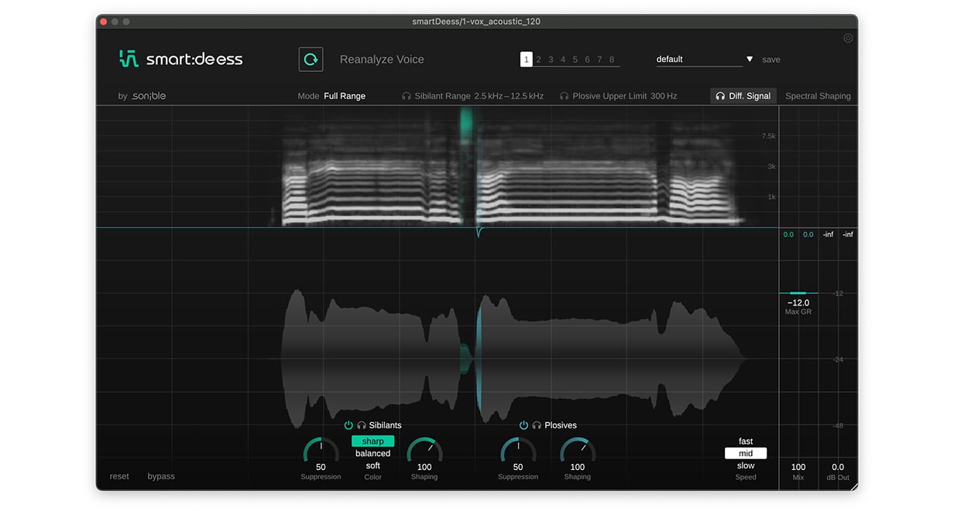Click 3k frequency axis label
954x511 pixels.
[x=771, y=166]
